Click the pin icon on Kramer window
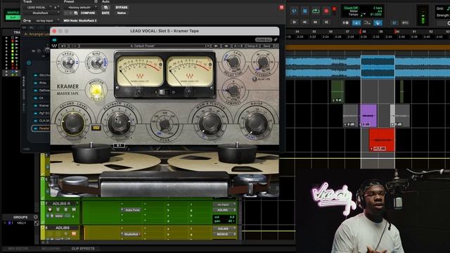This screenshot has height=253, width=450. (x=276, y=39)
